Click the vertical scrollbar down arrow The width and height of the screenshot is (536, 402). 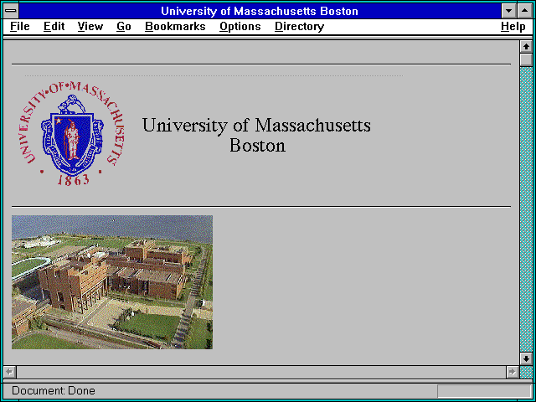pyautogui.click(x=526, y=358)
